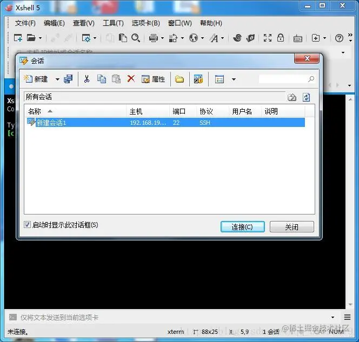Click the yellow new folder icon in dialog
This screenshot has height=342, width=359.
pyautogui.click(x=179, y=79)
